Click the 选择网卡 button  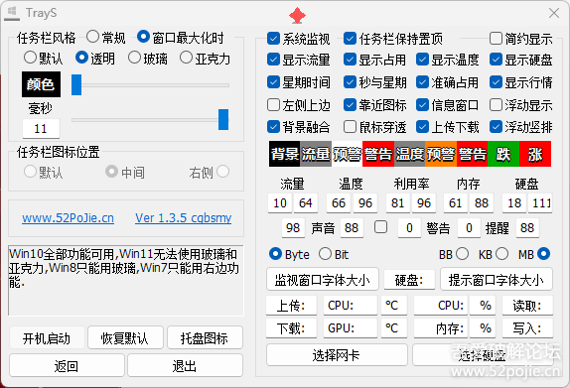pos(337,355)
